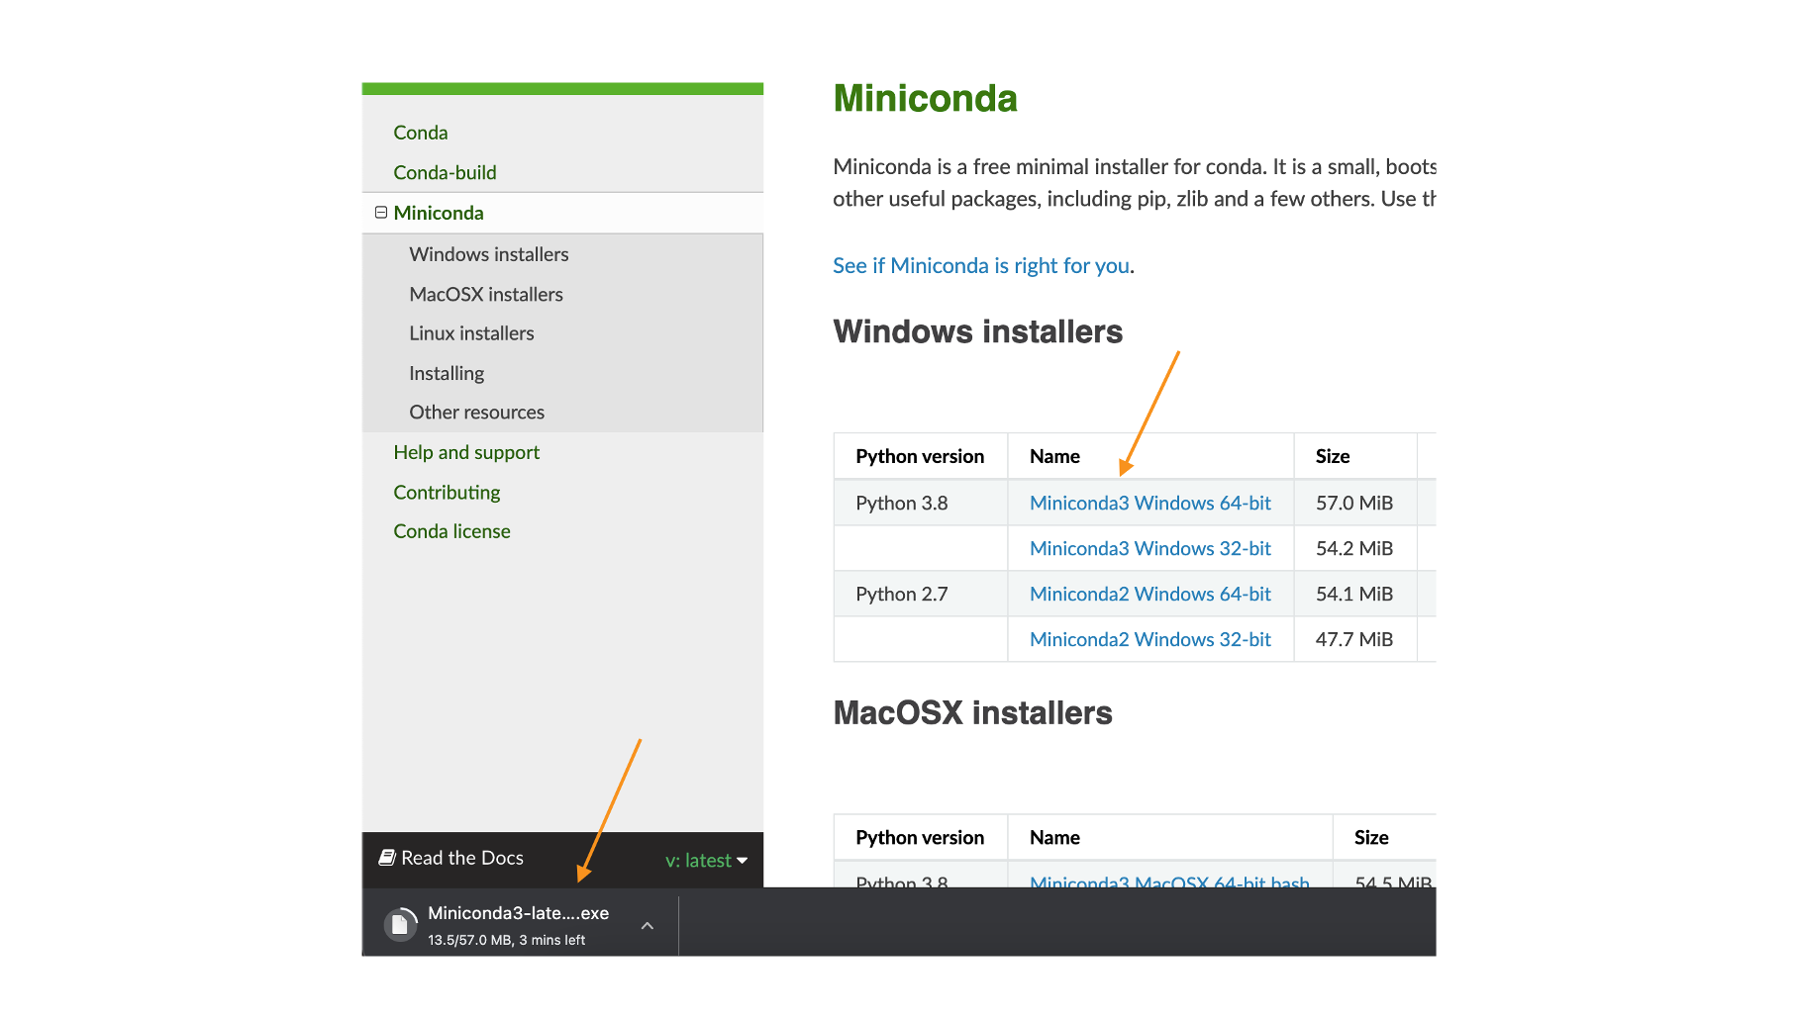Download Miniconda3 Windows 64-bit installer

click(x=1149, y=503)
